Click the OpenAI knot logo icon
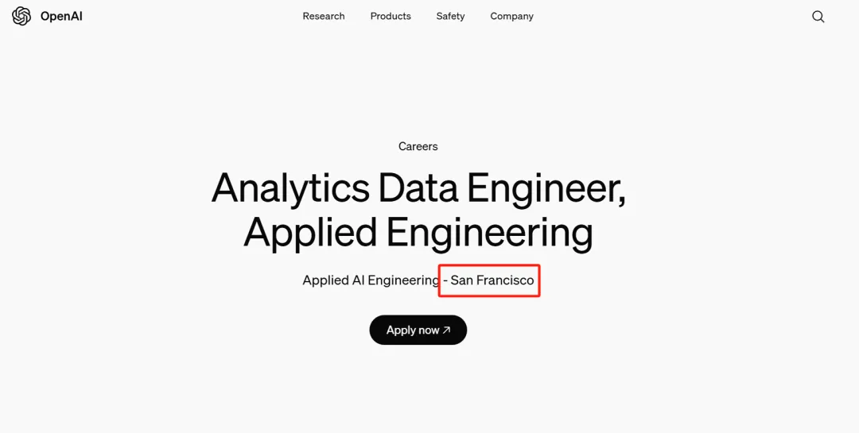 coord(21,17)
